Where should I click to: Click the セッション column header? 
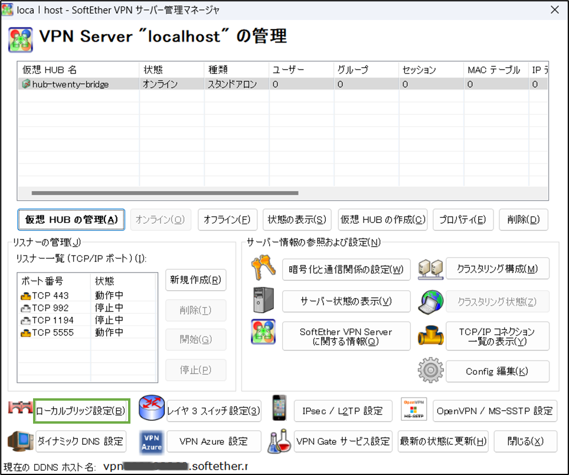pos(431,70)
